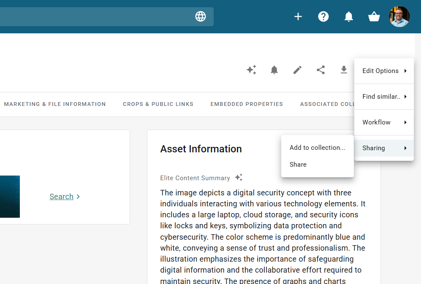Click the user profile avatar

[x=399, y=16]
